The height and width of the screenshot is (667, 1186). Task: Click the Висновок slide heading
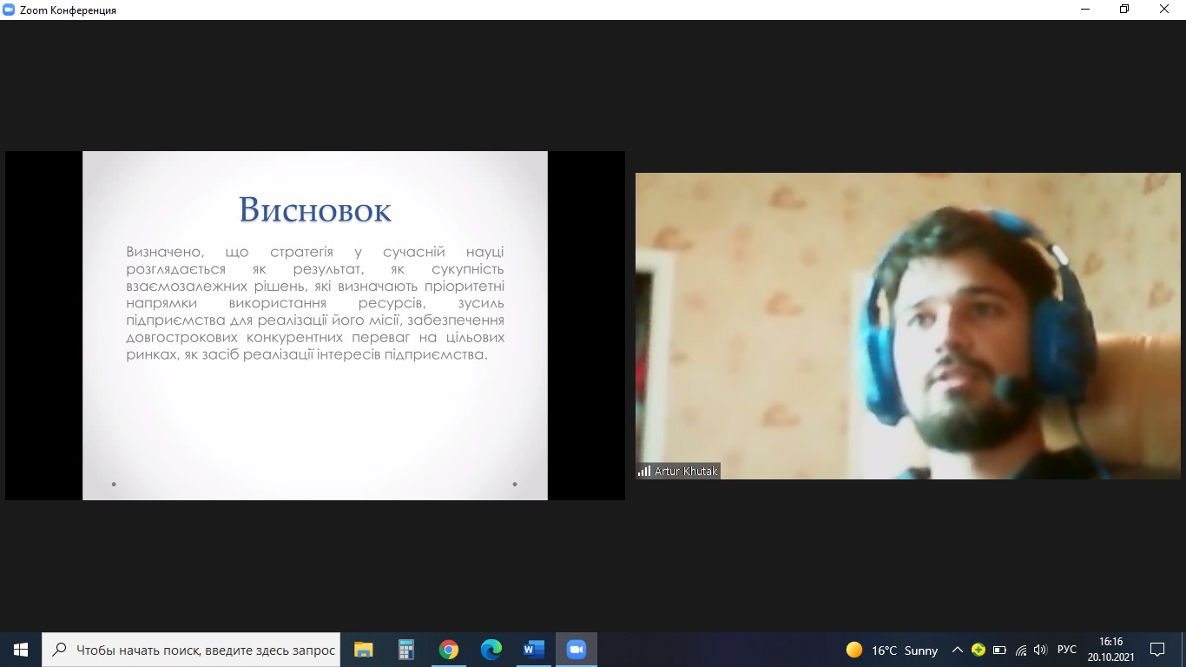[x=315, y=209]
